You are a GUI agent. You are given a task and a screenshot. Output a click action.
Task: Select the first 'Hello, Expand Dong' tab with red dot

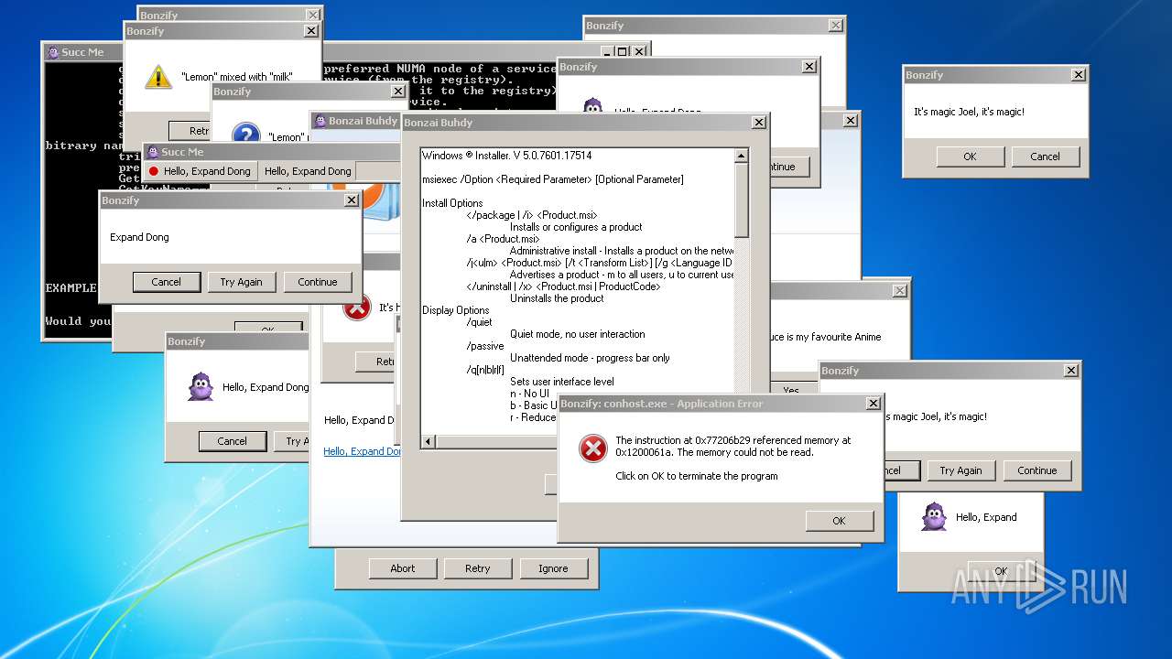point(200,171)
